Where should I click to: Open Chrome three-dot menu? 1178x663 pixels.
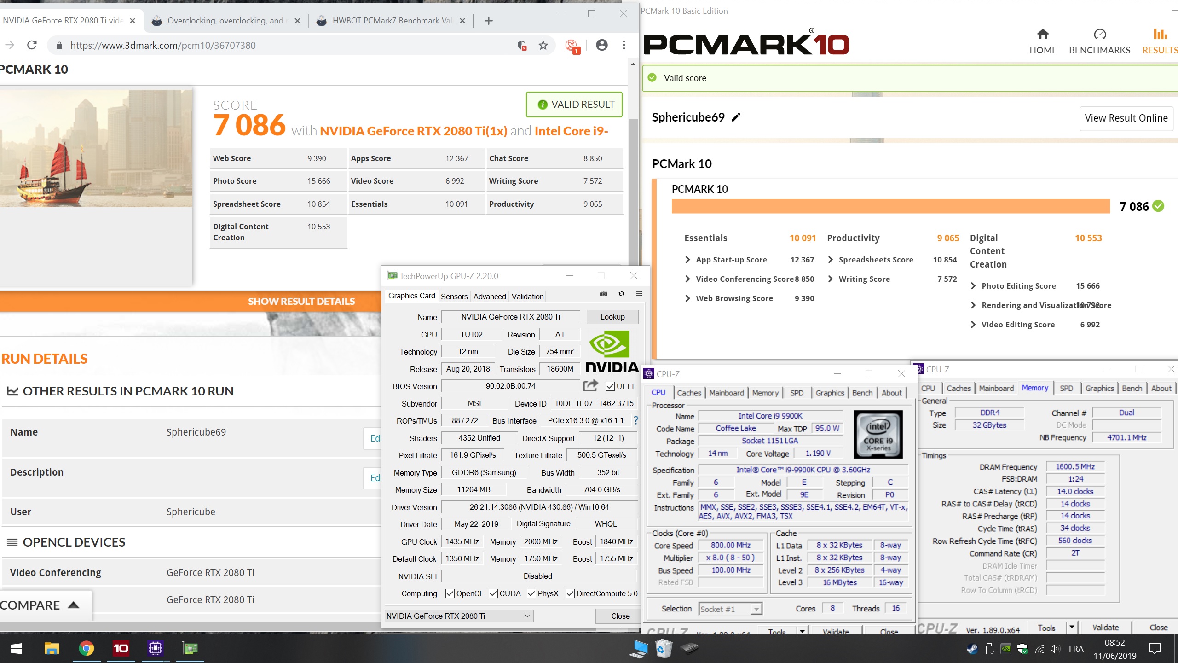click(x=624, y=45)
